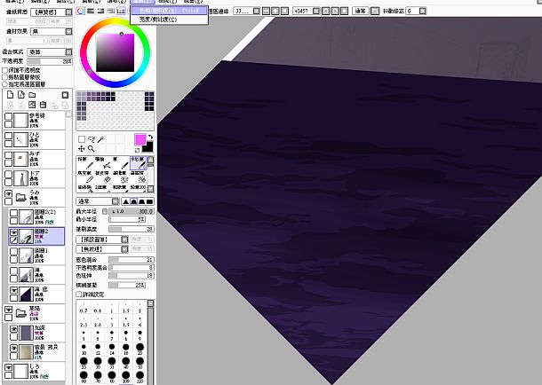Choose Brightness/Contrast menu entry
Image resolution: width=542 pixels, height=385 pixels.
coord(170,20)
